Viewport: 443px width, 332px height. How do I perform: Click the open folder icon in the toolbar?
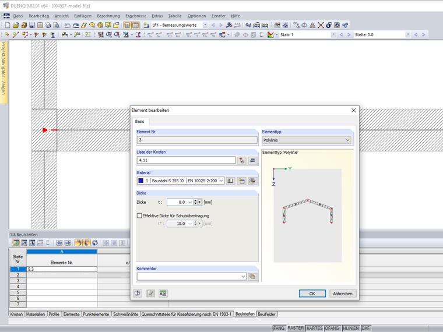[16, 25]
